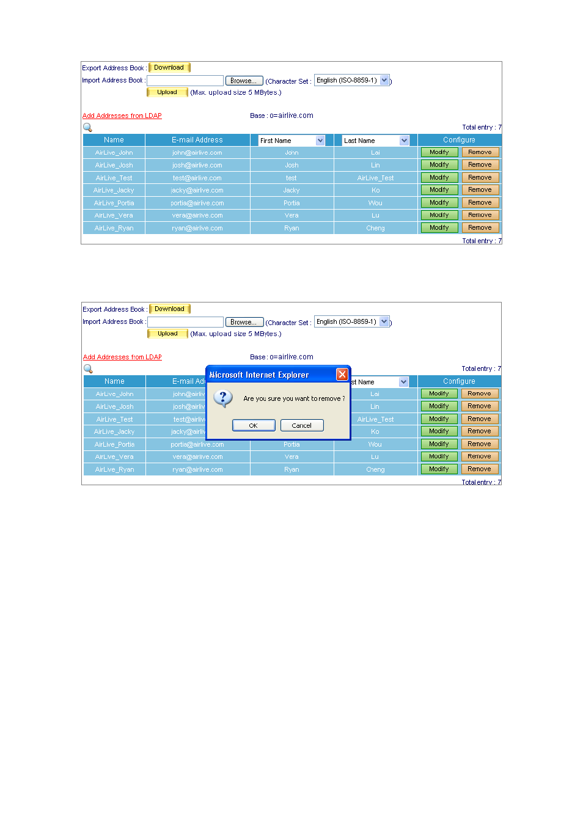Click Download button in upper screenshot
Viewport: 583px width, 825px height.
click(x=169, y=67)
